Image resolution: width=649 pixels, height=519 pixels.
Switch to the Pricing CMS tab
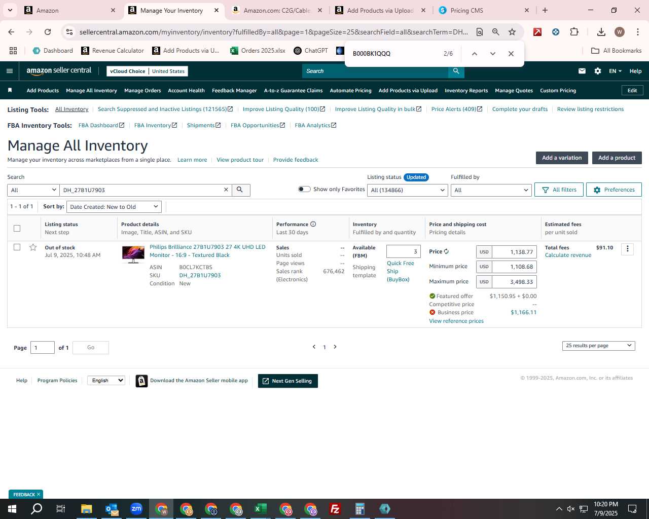pyautogui.click(x=485, y=10)
